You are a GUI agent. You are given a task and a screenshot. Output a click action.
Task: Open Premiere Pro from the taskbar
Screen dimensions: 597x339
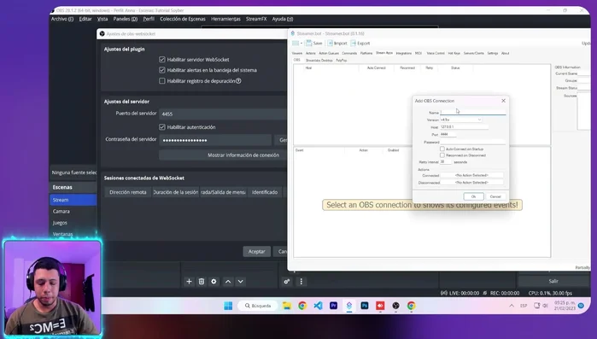tap(334, 306)
